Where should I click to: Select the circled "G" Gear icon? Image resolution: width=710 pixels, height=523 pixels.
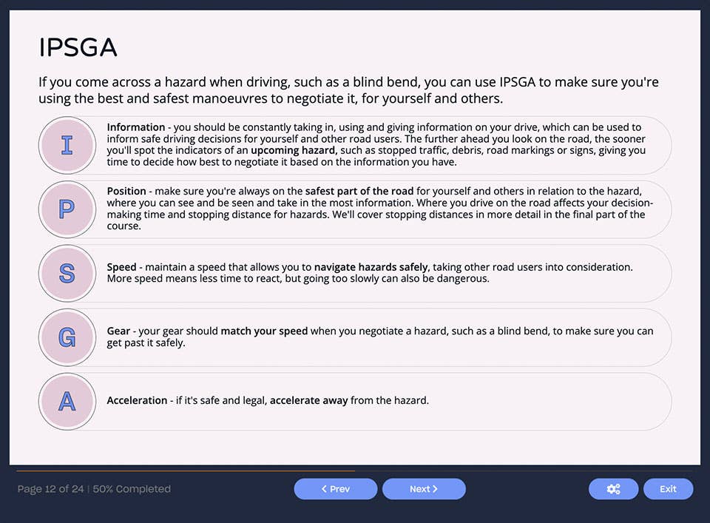click(x=67, y=337)
